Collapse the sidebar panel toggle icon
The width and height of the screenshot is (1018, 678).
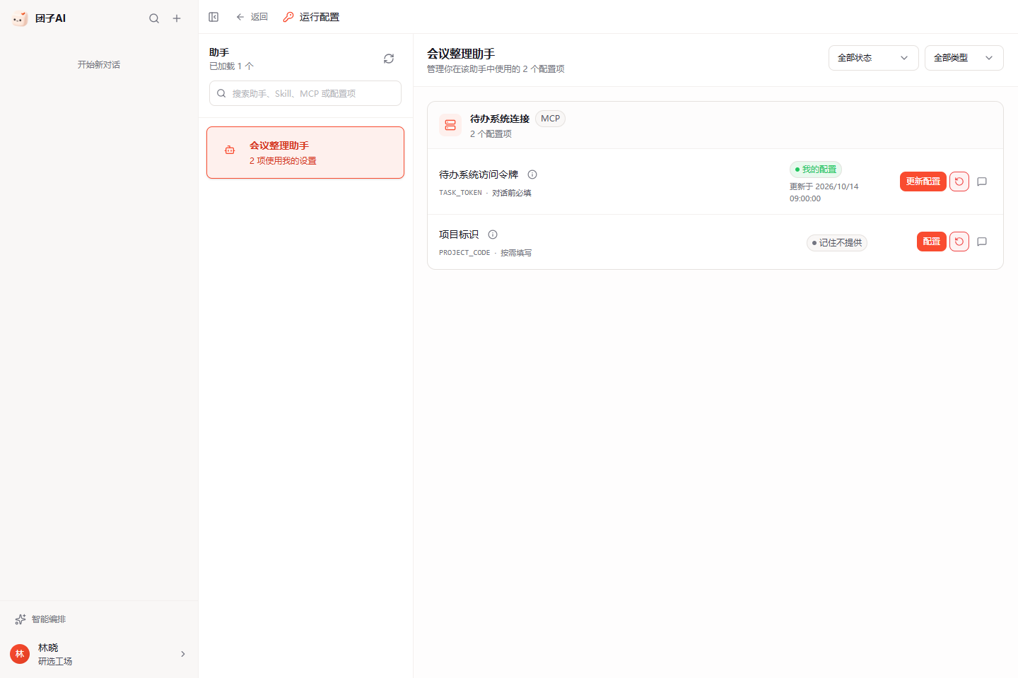(213, 17)
